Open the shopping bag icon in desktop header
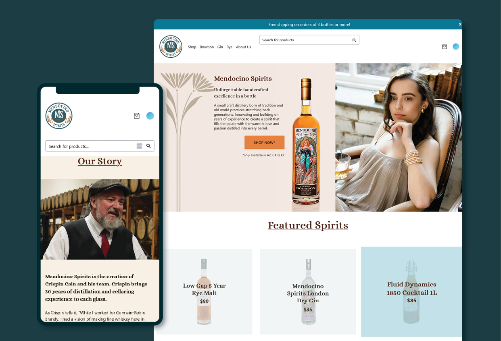The image size is (501, 341). tap(445, 46)
